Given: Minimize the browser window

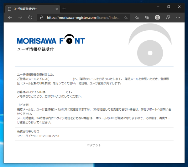Looking at the screenshot, I should (x=158, y=7).
